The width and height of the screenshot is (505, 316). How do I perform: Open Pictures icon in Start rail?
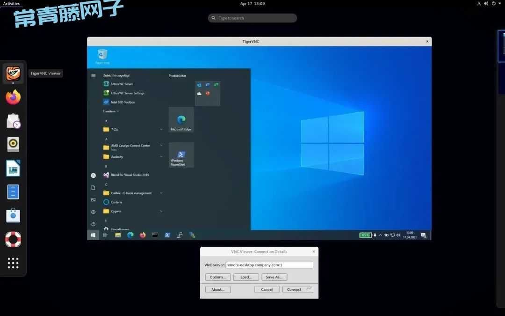click(x=94, y=200)
